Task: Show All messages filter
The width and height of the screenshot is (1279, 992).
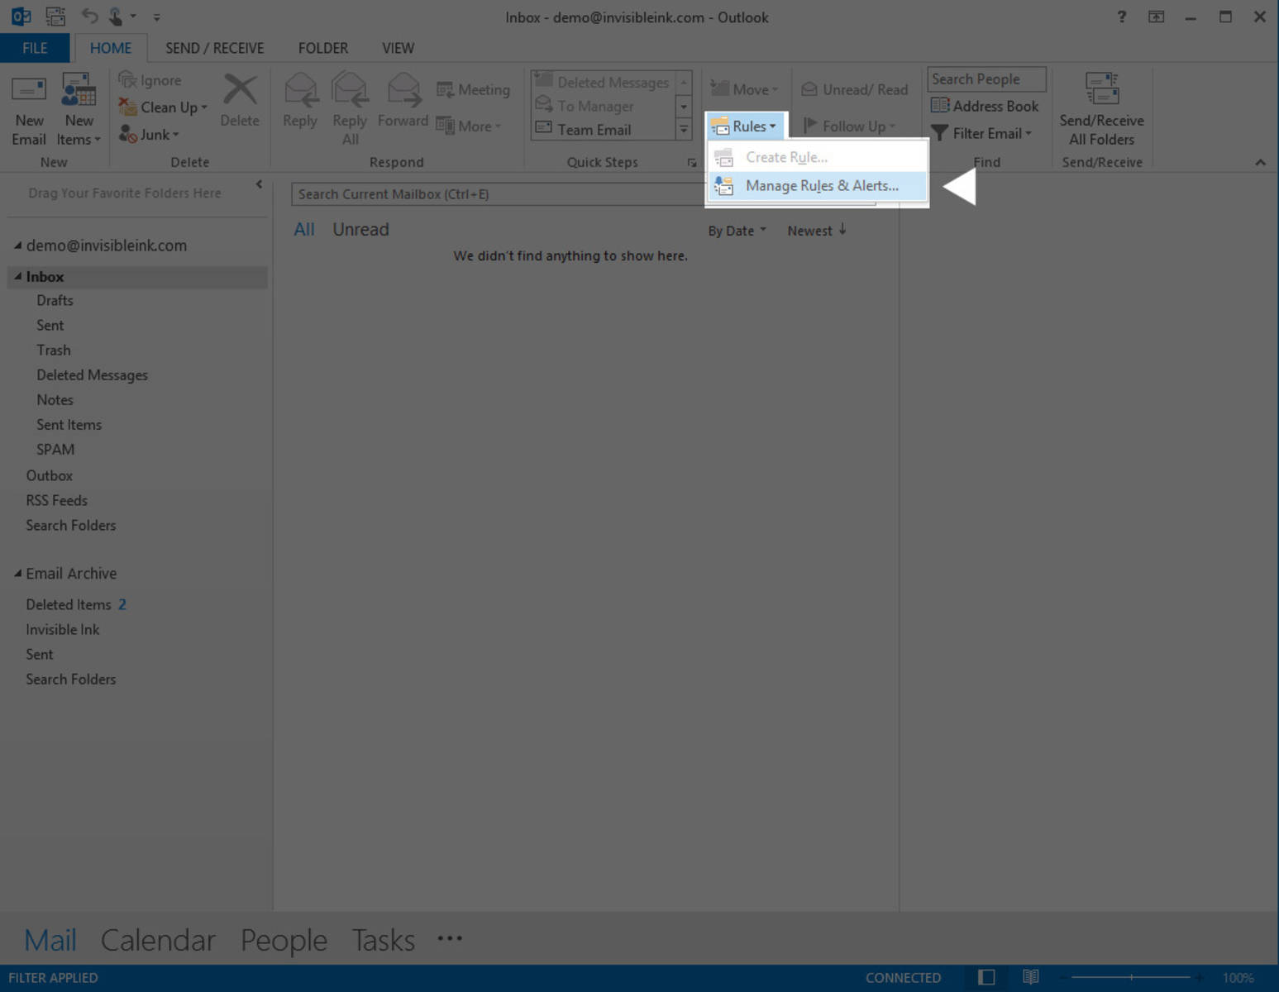Action: [304, 230]
